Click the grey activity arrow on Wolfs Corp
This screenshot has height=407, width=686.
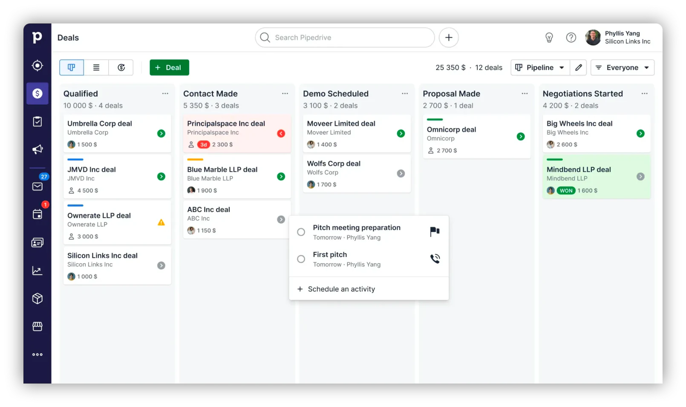pyautogui.click(x=401, y=174)
